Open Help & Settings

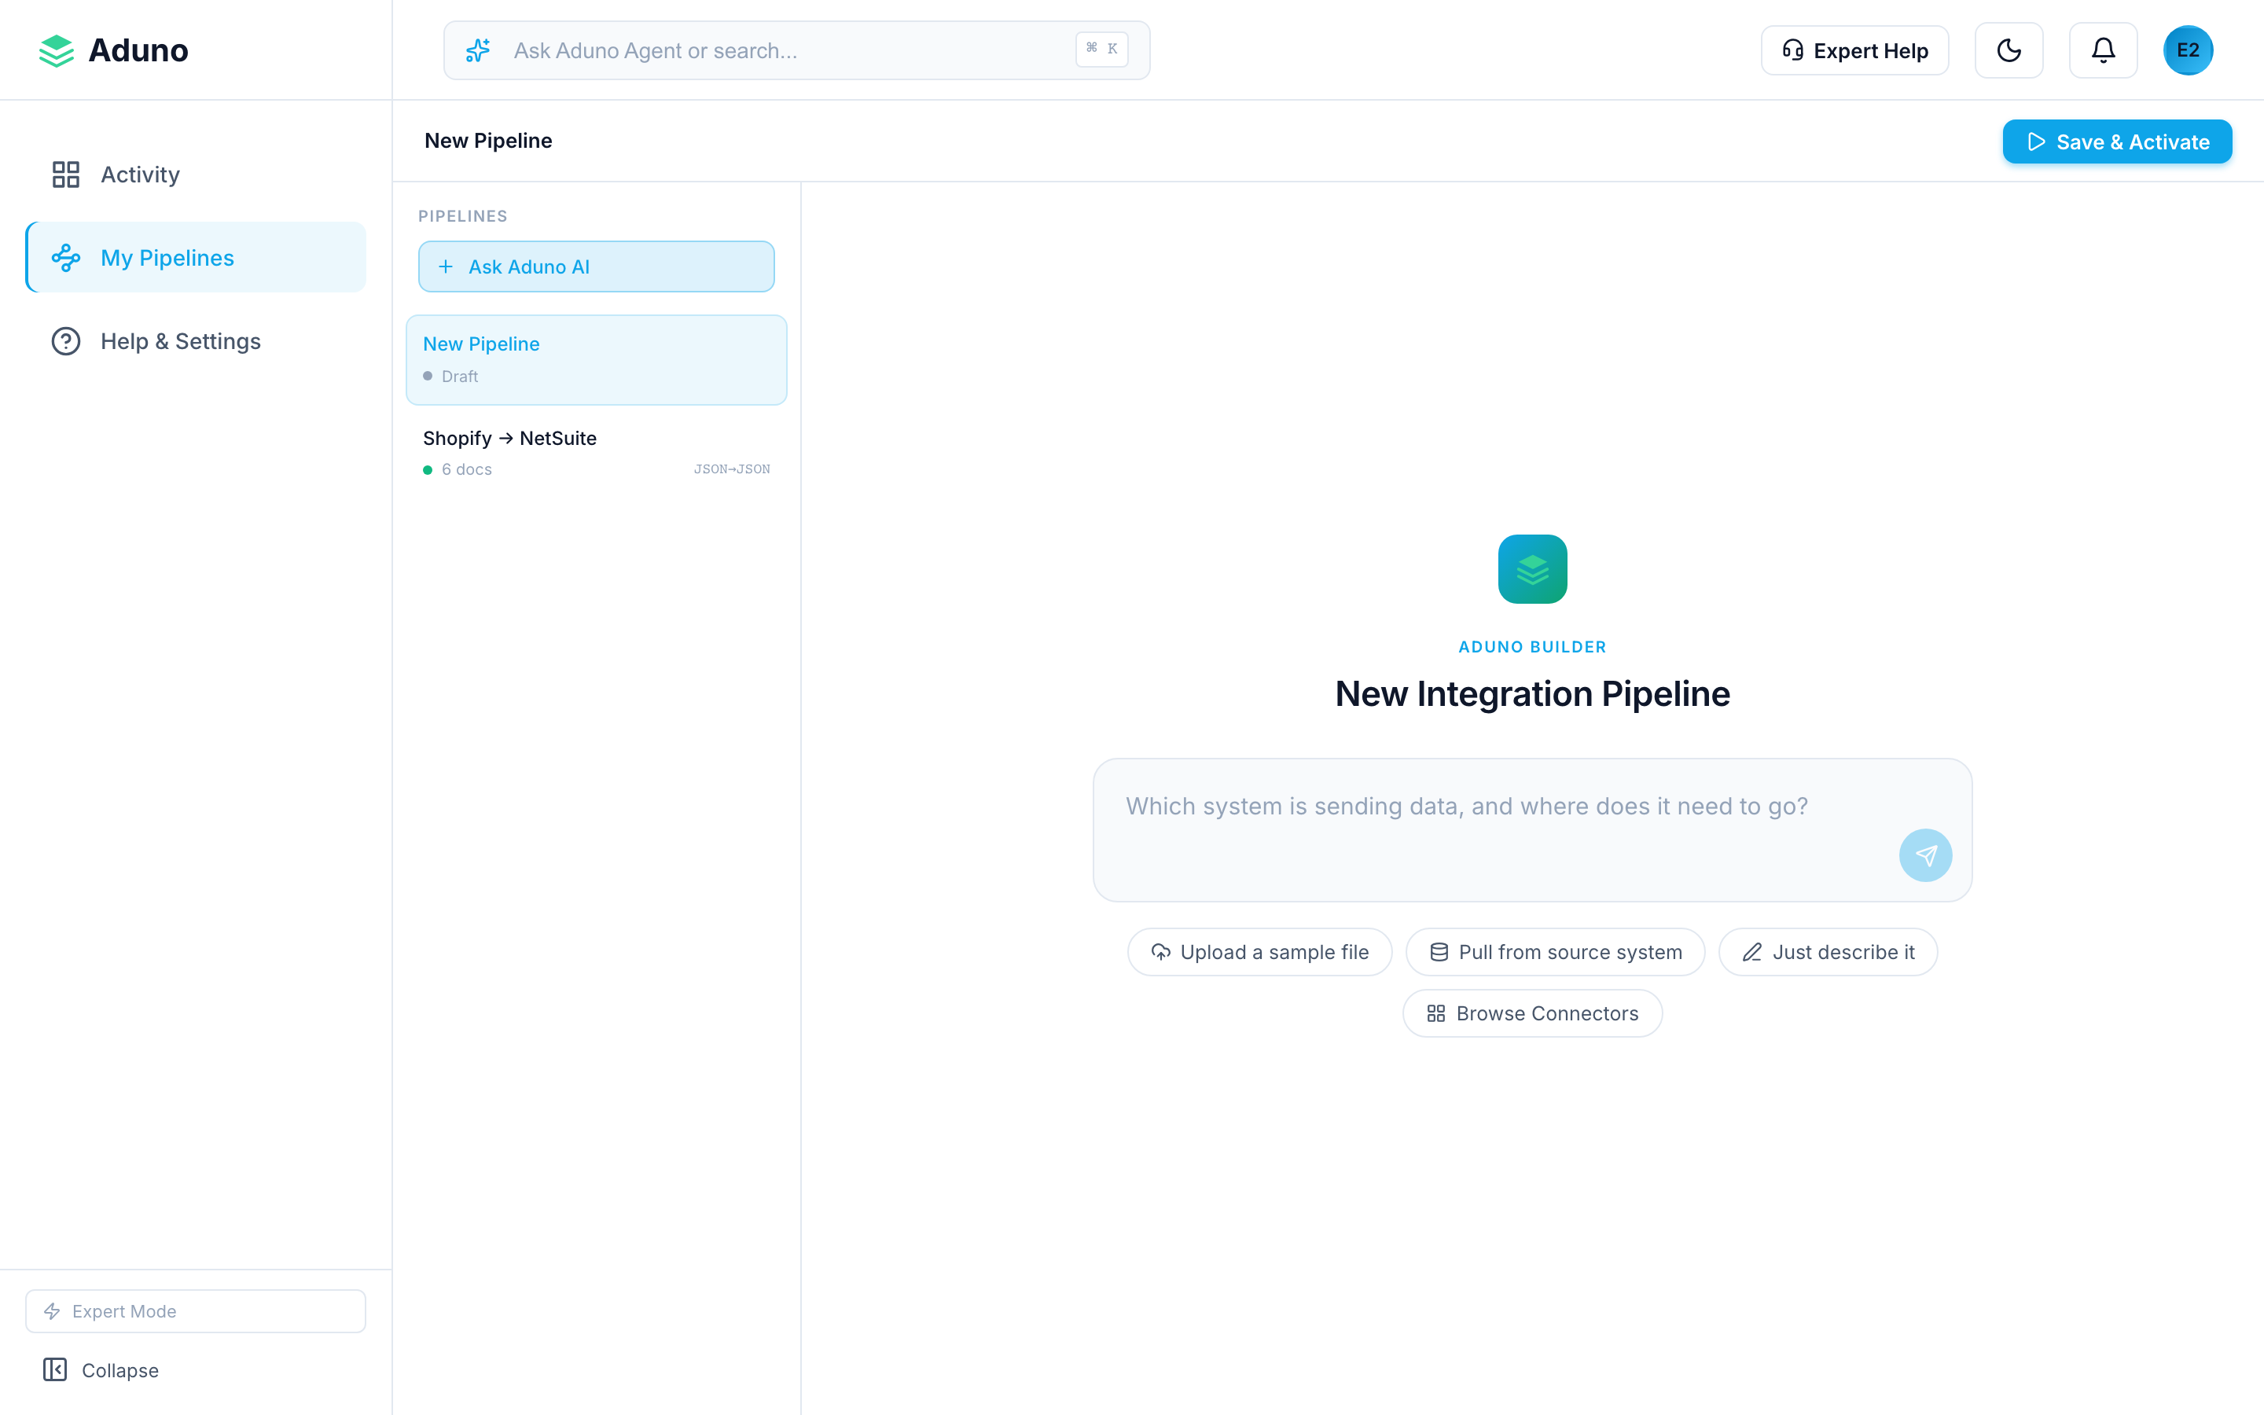point(179,342)
